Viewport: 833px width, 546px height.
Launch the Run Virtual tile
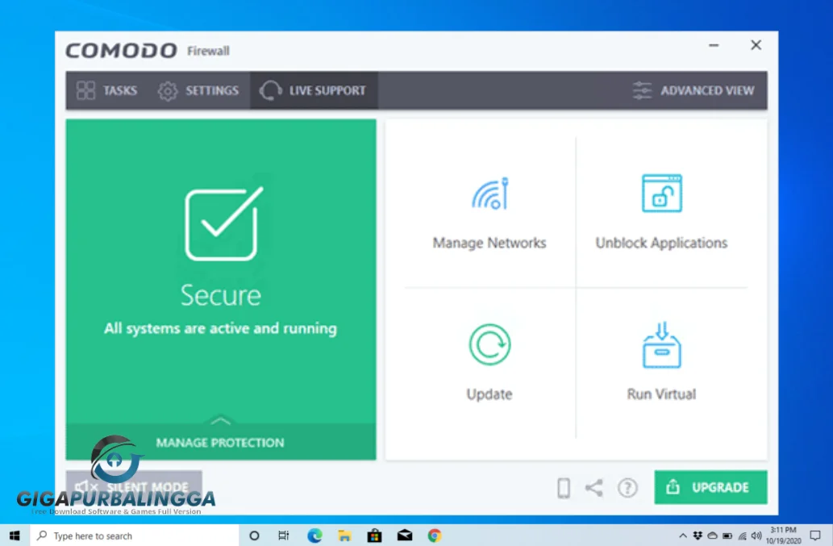(661, 361)
